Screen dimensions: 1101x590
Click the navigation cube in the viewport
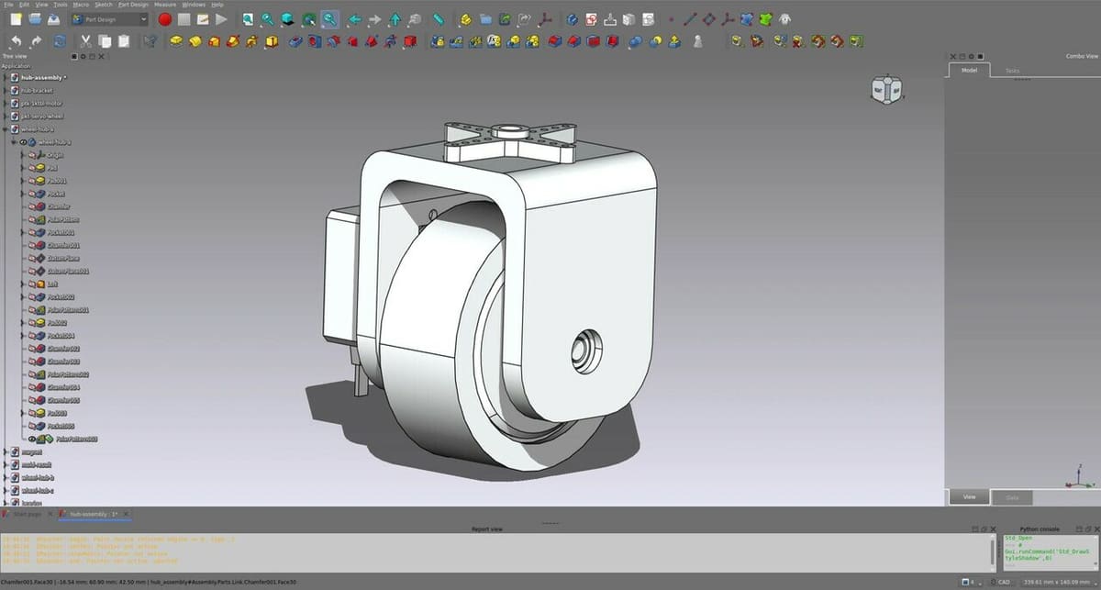coord(886,89)
